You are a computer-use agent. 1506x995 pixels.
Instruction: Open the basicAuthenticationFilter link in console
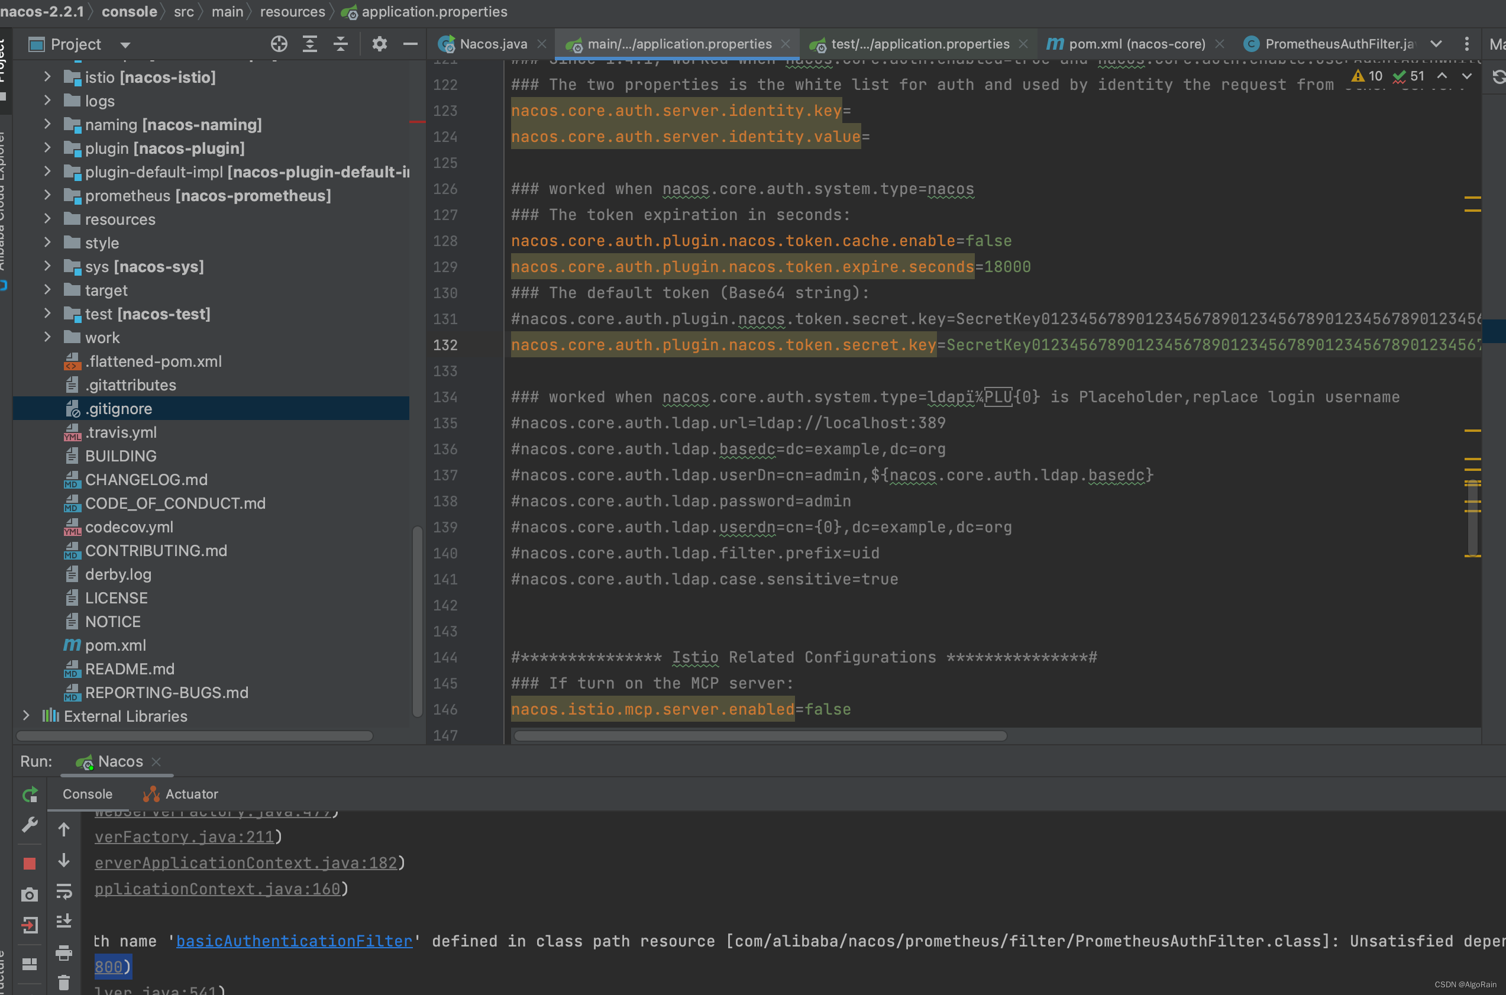(x=295, y=941)
